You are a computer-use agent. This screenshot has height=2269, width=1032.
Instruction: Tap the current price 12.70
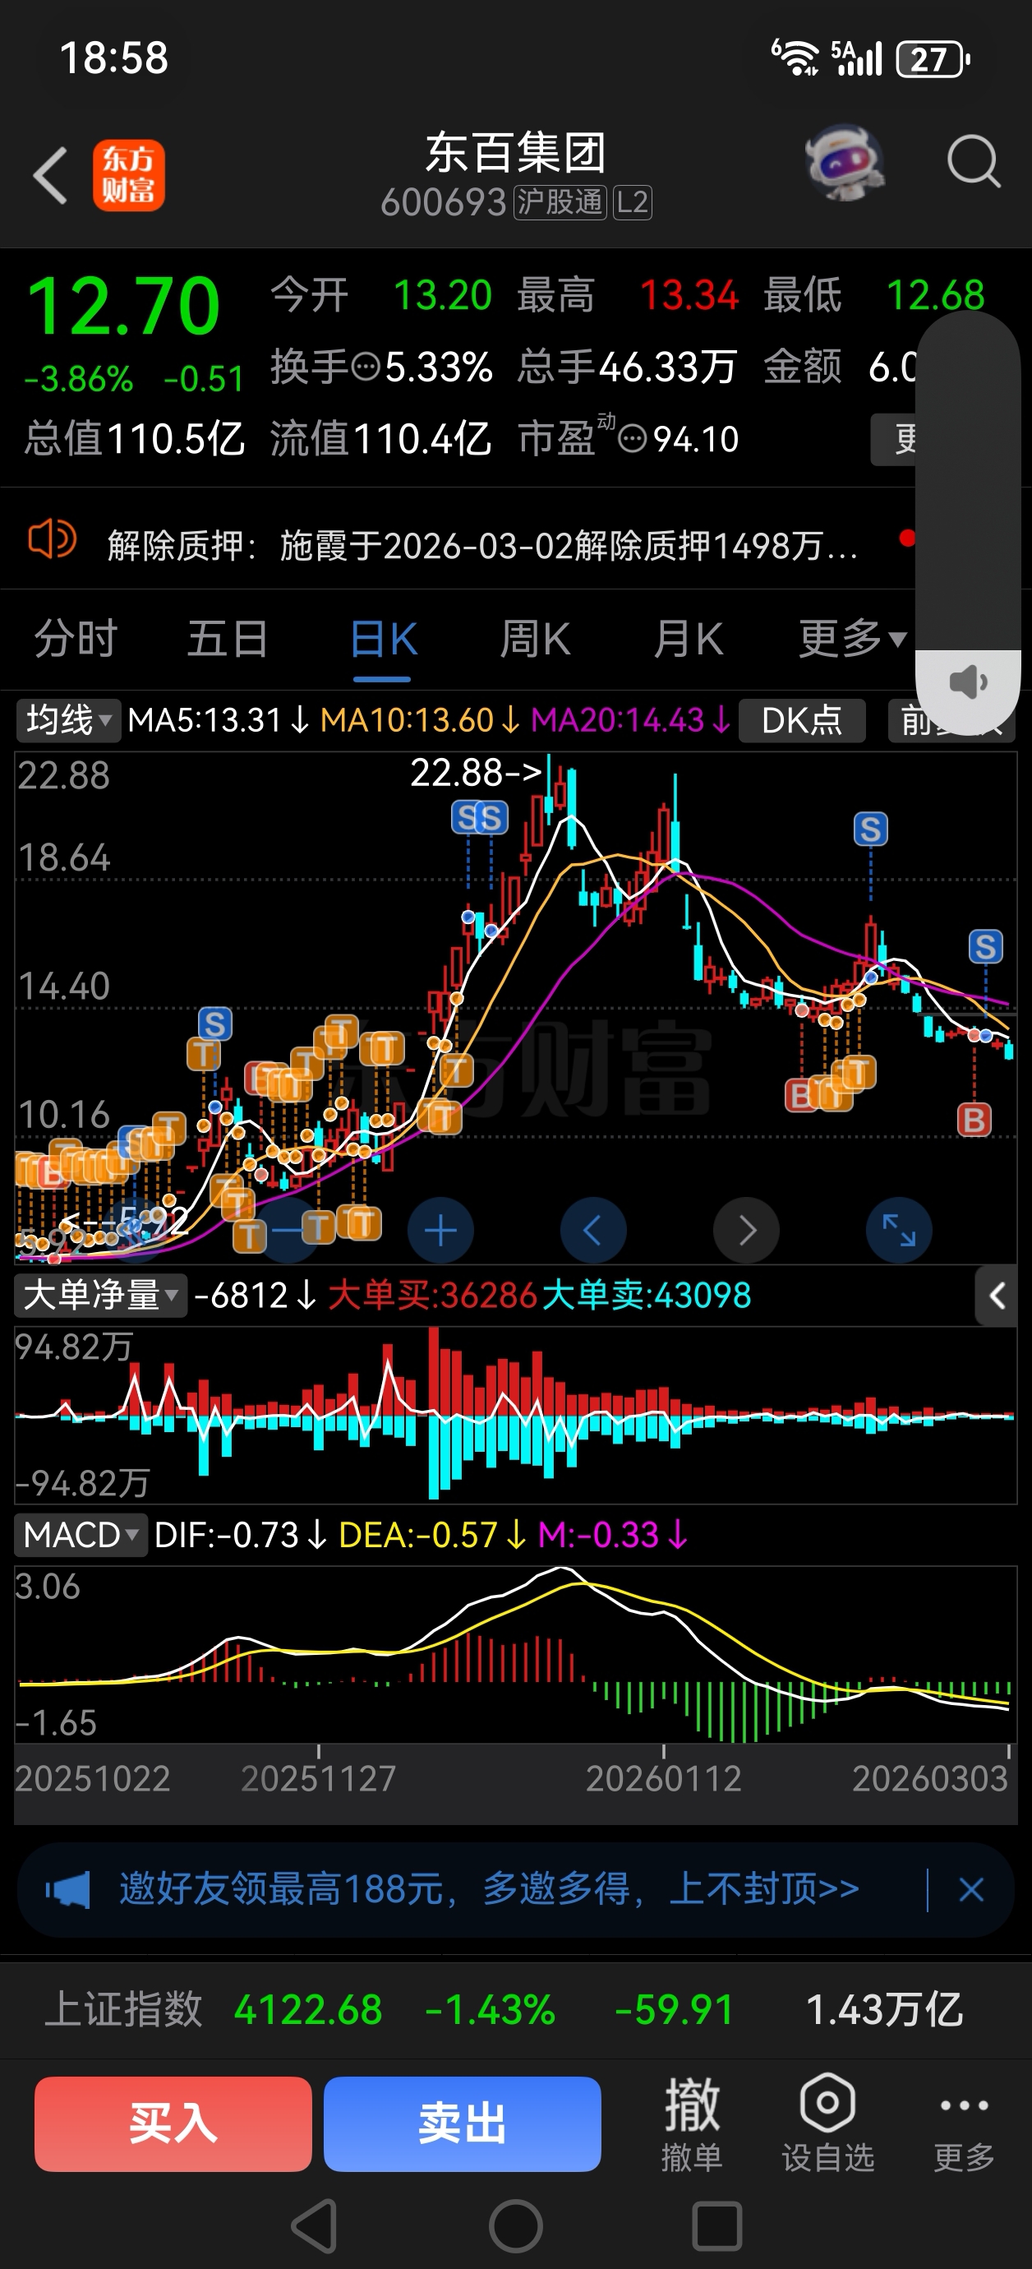click(x=123, y=306)
